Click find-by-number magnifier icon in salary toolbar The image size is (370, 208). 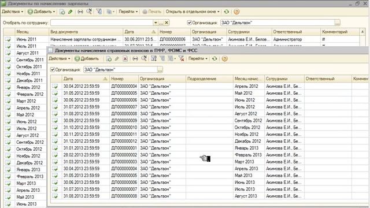click(89, 12)
